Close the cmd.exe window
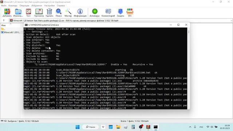This screenshot has height=131, width=233. click(186, 25)
